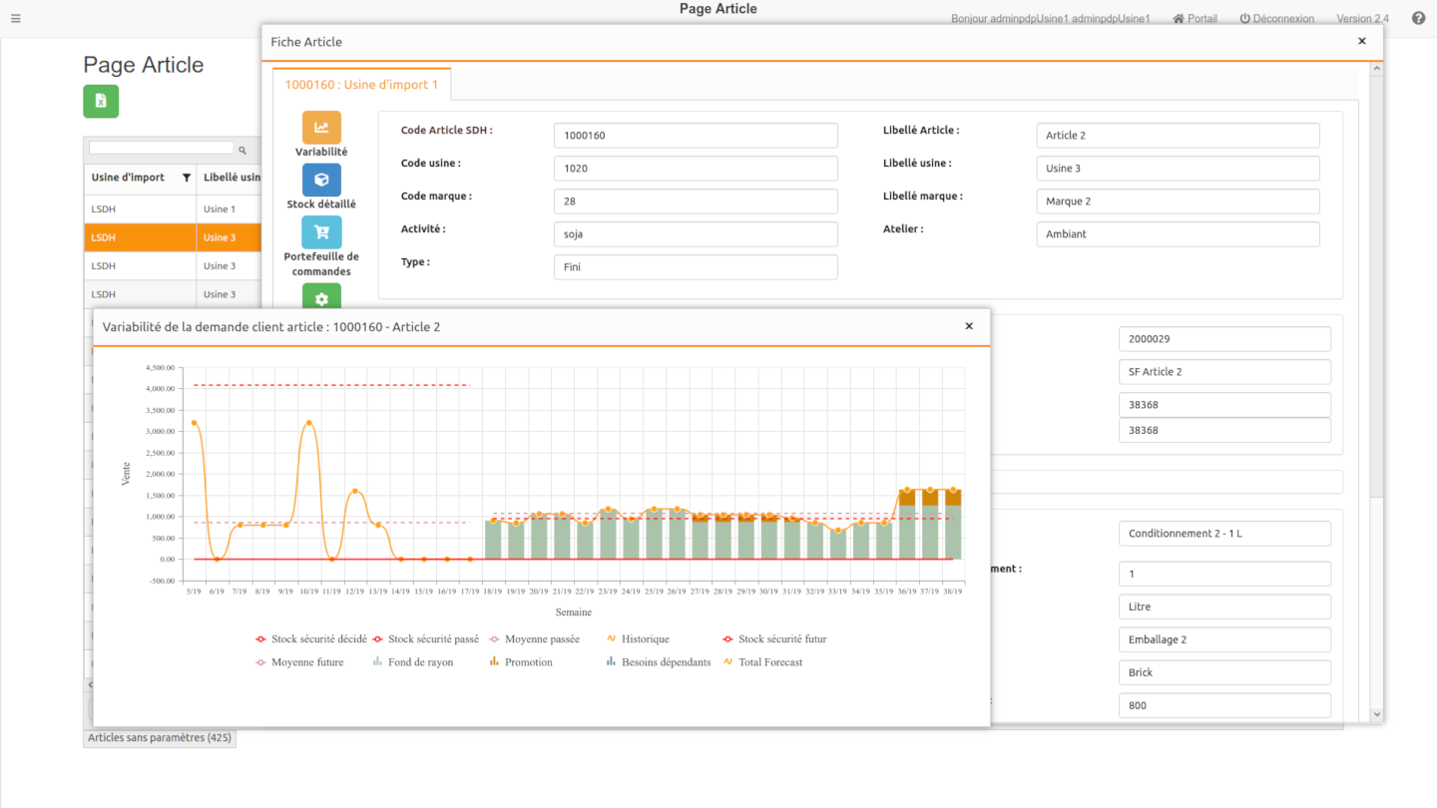Toggle Historique legend series
1437x808 pixels.
[638, 638]
